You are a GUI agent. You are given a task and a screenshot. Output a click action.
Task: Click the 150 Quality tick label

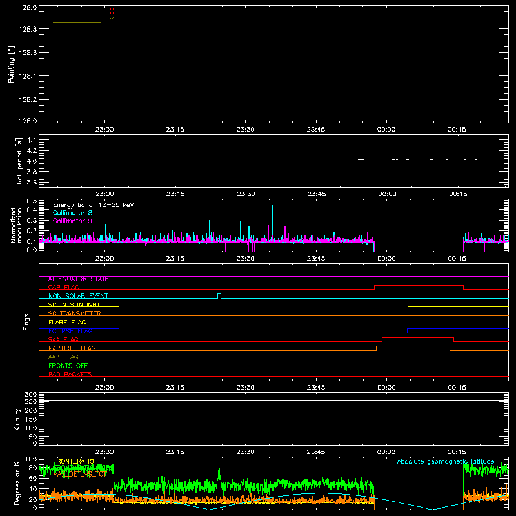[31, 419]
